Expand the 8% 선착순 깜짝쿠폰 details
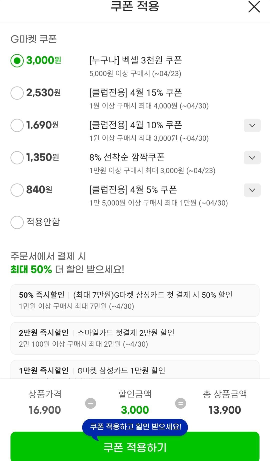 tap(252, 158)
